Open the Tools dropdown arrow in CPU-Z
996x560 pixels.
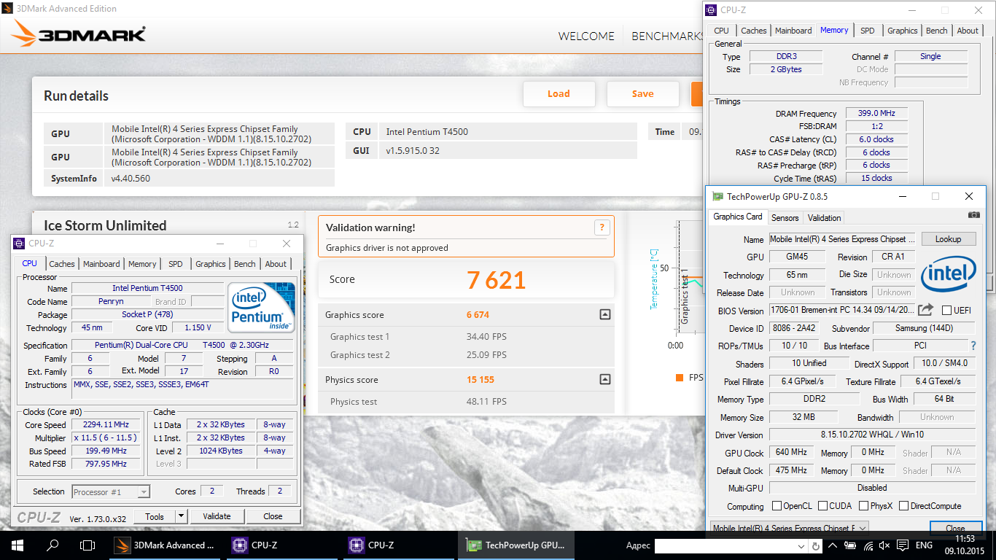pos(181,516)
